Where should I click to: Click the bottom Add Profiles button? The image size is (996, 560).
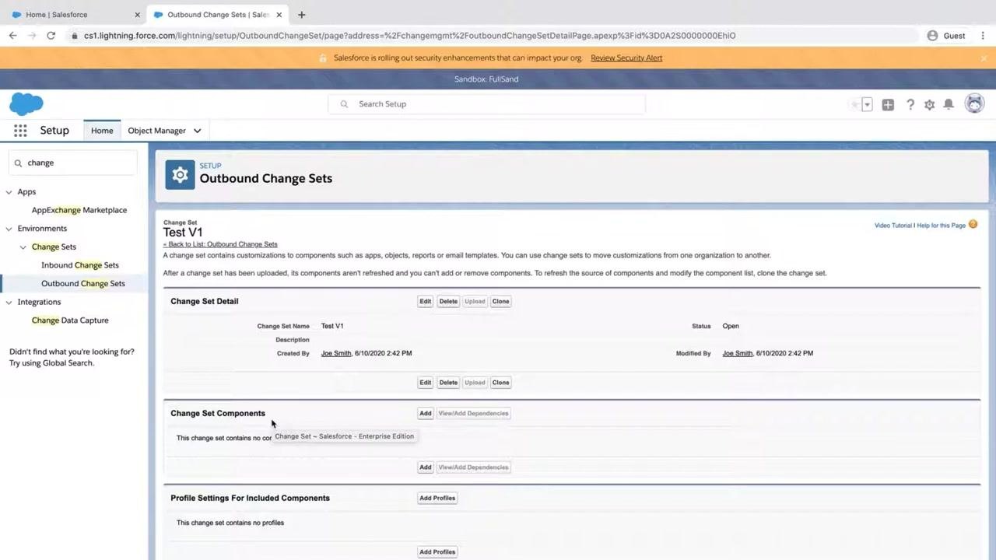pos(437,552)
